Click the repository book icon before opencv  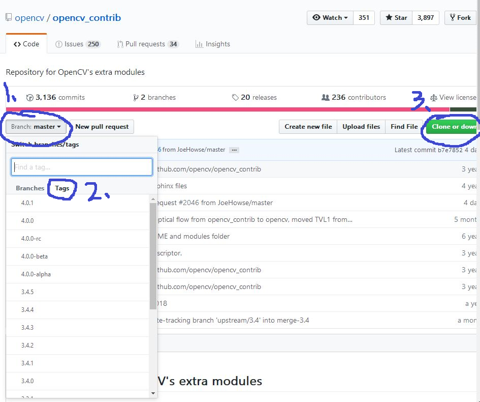pos(8,17)
